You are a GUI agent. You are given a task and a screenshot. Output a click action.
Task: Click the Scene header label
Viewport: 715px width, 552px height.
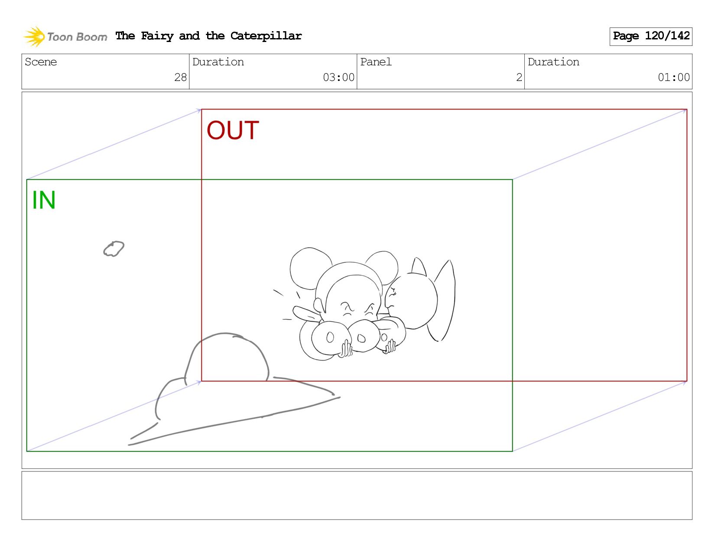41,62
